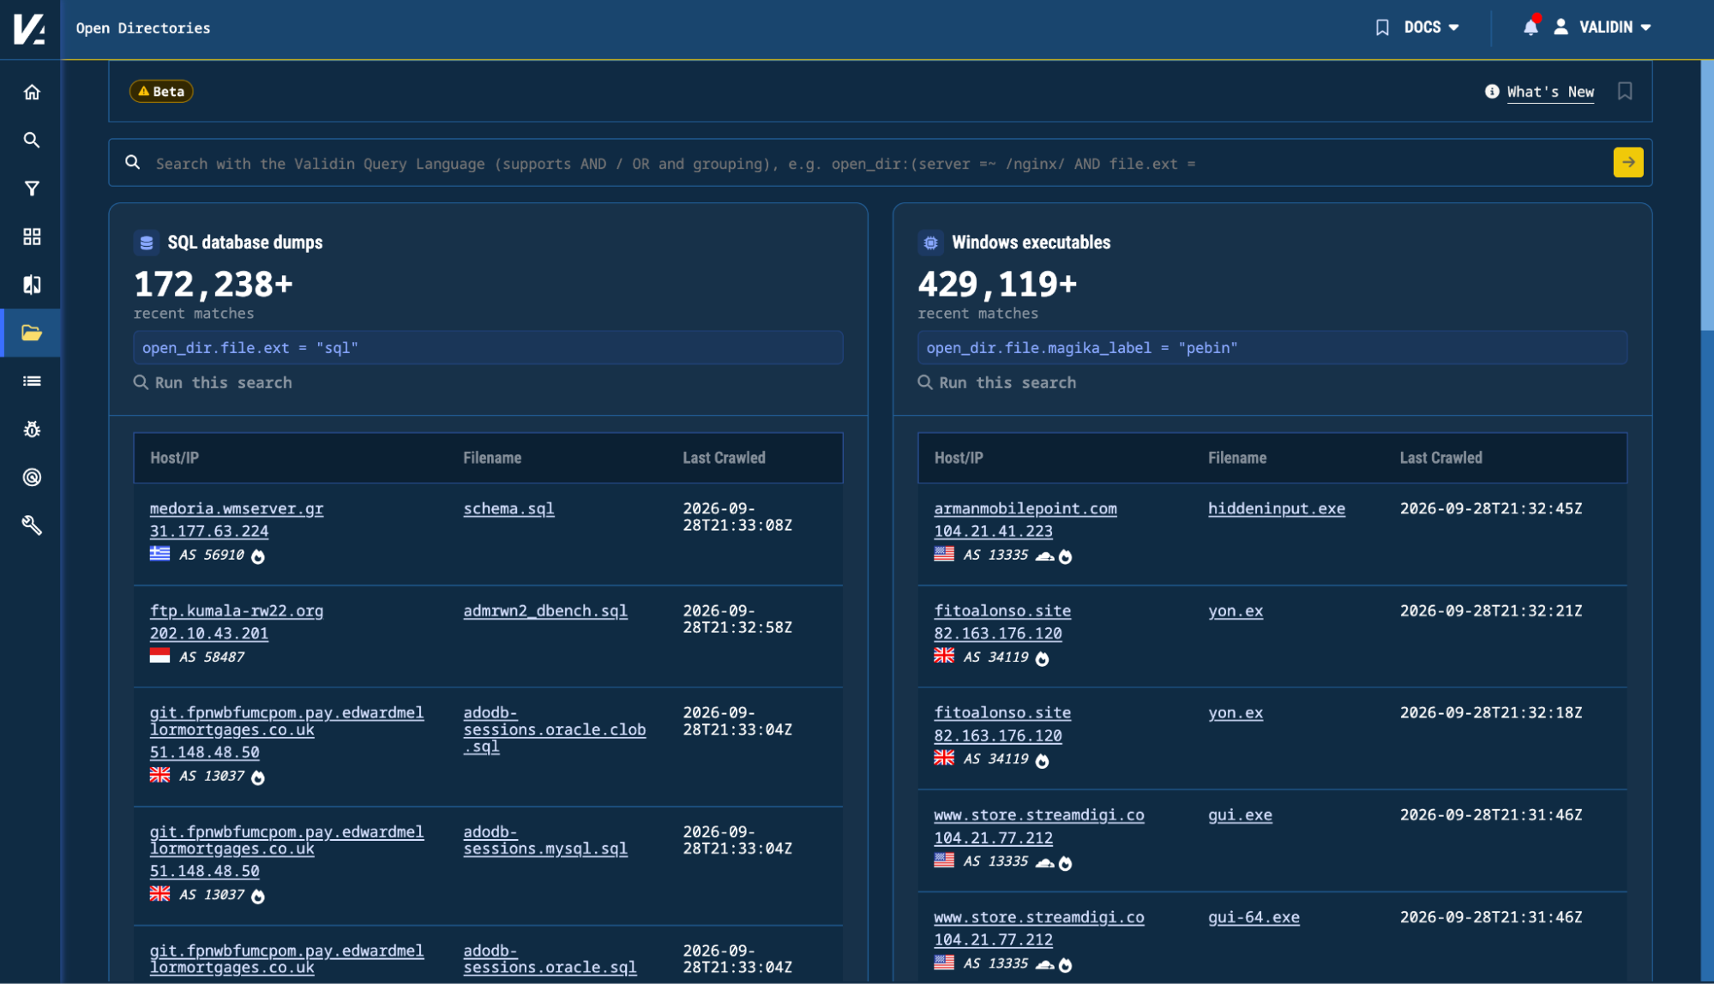Click the US flag under 104.21.41.223
Screen dimensions: 1714x984
[944, 554]
